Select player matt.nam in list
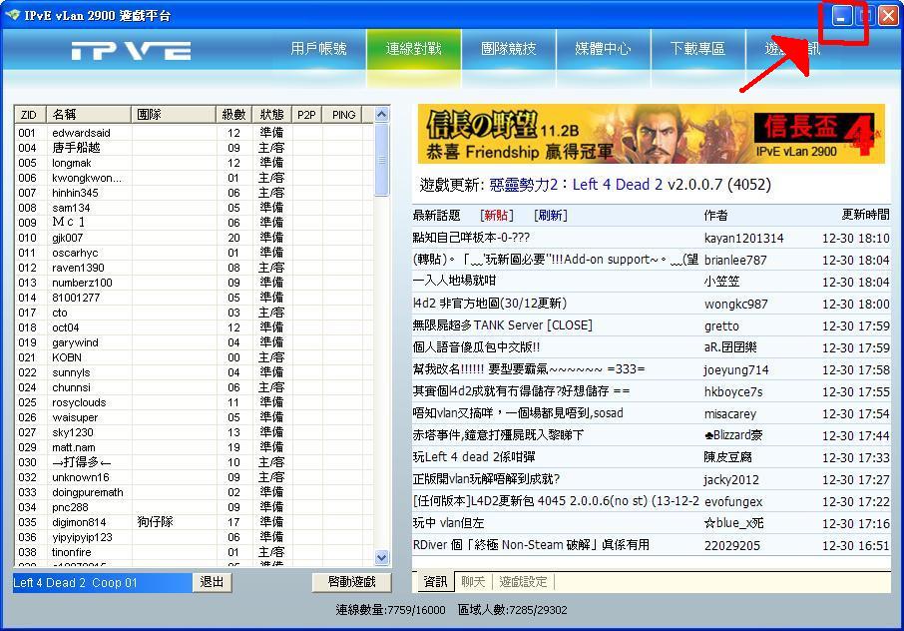Screen dimensions: 904x631 73,447
